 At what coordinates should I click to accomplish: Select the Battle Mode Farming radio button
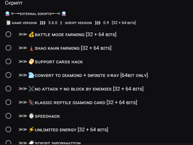8,34
